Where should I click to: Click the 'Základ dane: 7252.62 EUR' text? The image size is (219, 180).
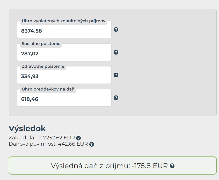click(x=41, y=138)
